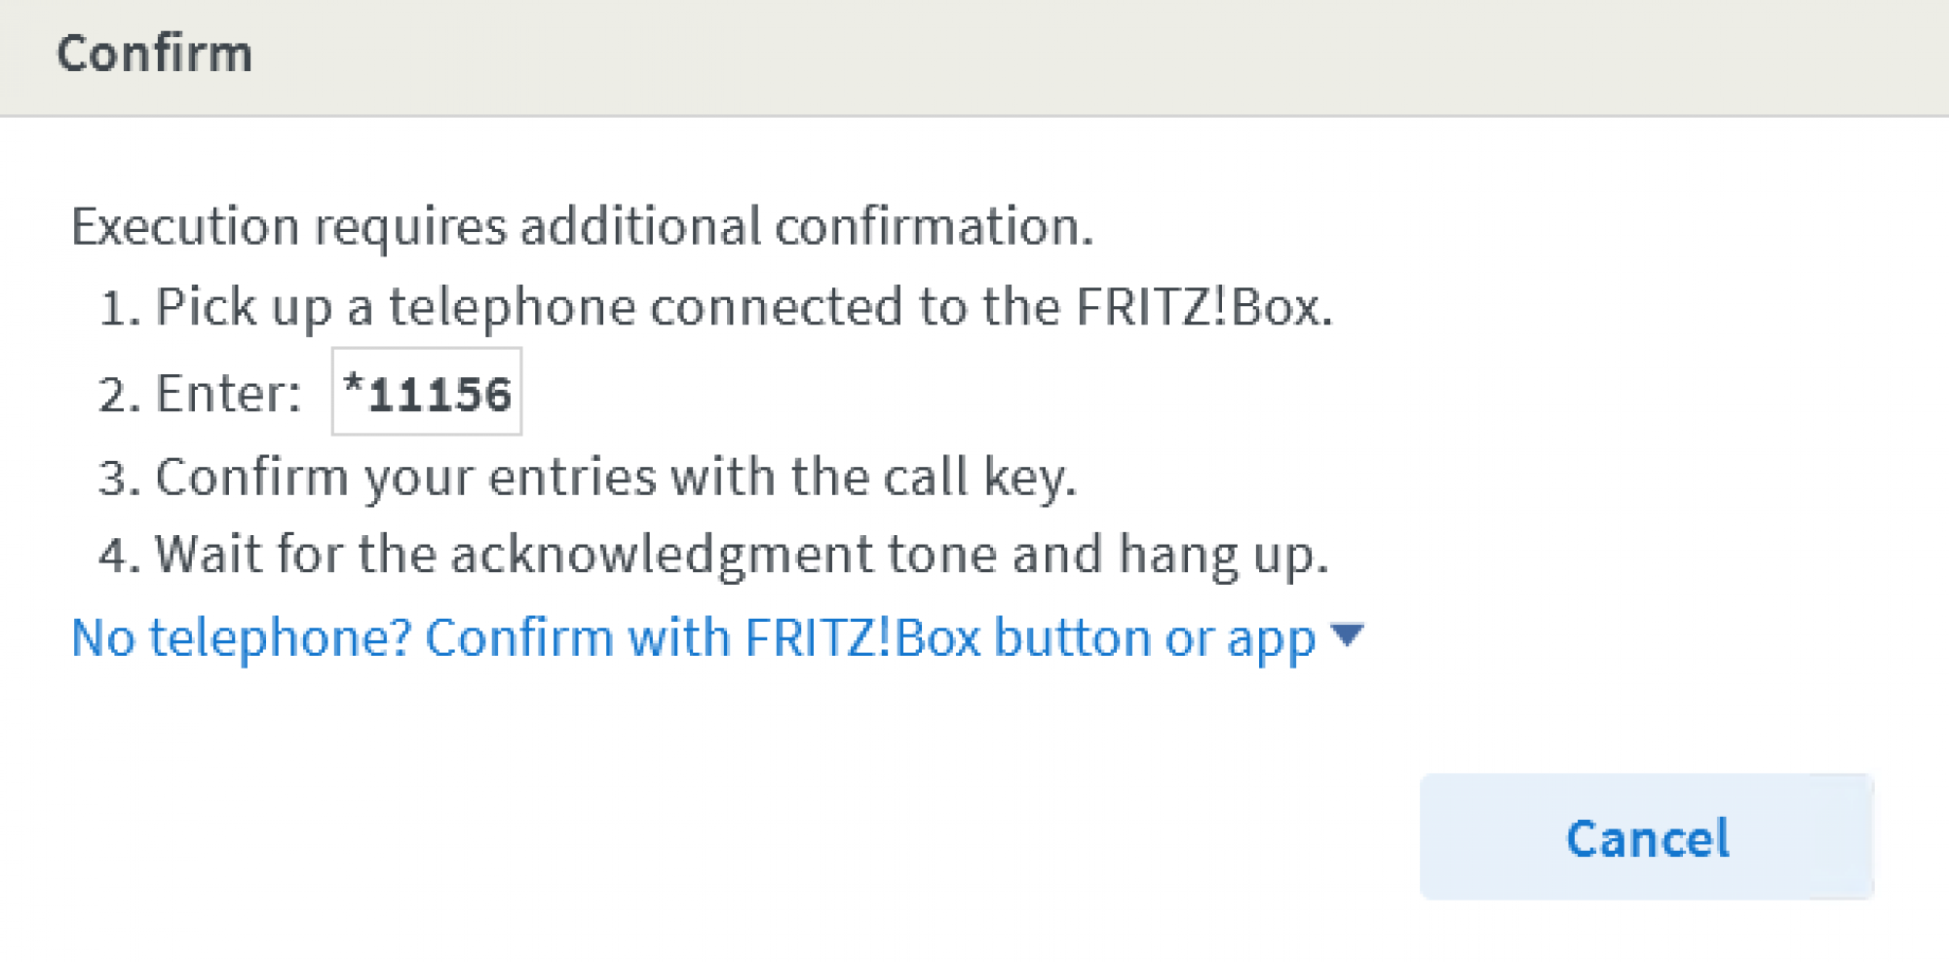
Task: Expand the disclosure triangle next to the app link
Action: point(1348,636)
